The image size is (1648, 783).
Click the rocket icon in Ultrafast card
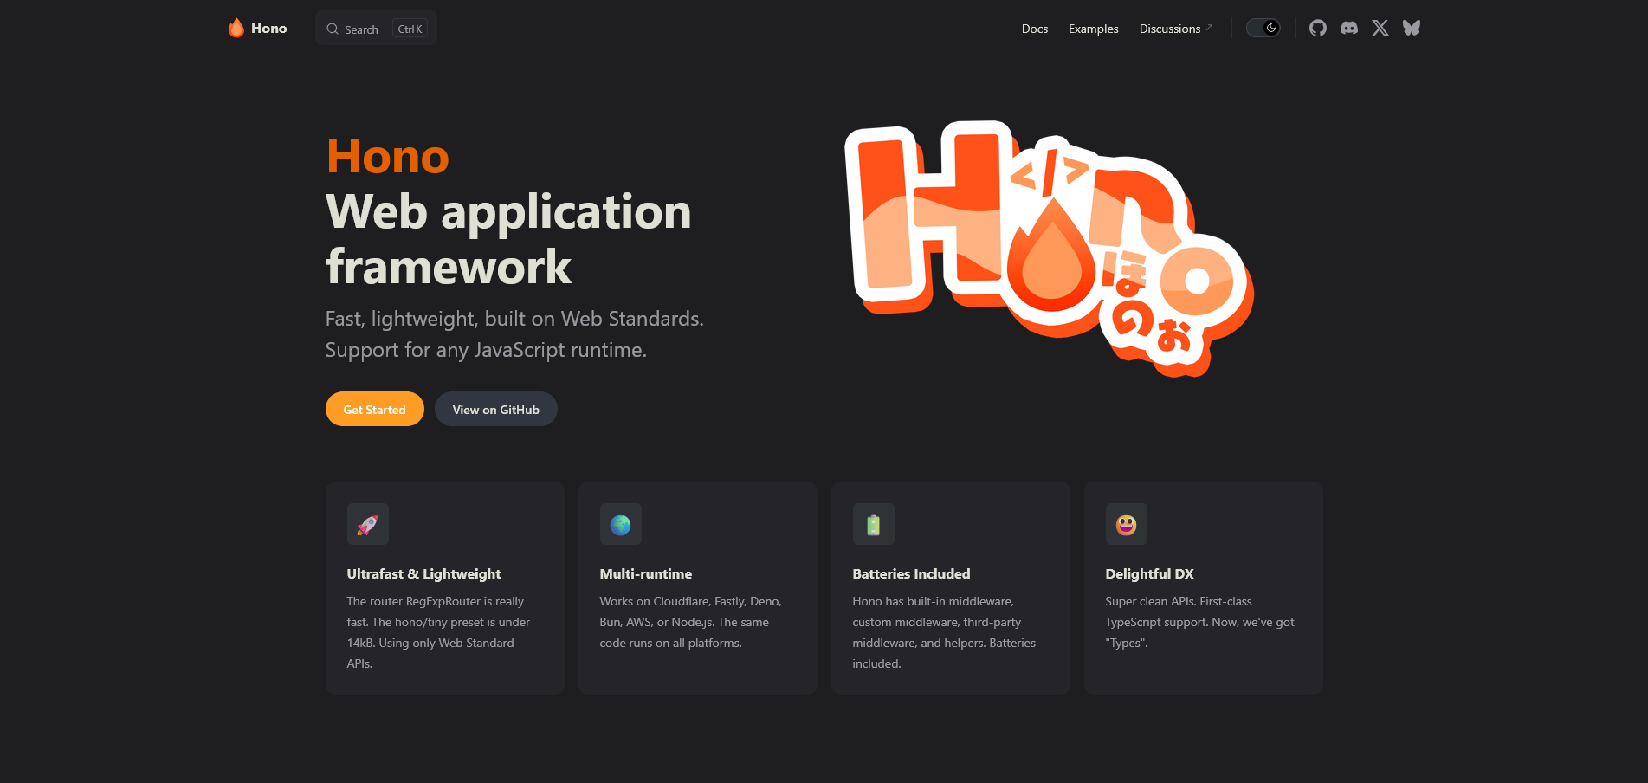pos(367,525)
